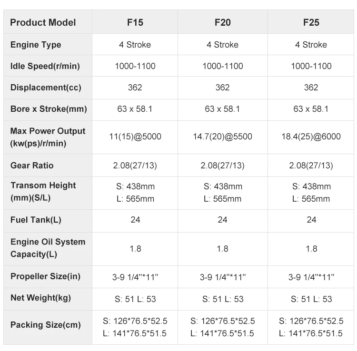
Task: Click the Net Weight(kg) row label
Action: 40,298
